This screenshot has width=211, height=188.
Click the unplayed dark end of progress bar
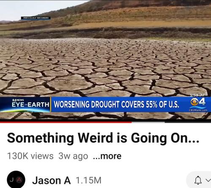pyautogui.click(x=188, y=122)
